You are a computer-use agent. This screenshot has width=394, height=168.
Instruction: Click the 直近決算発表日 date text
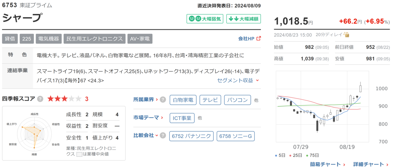229,6
